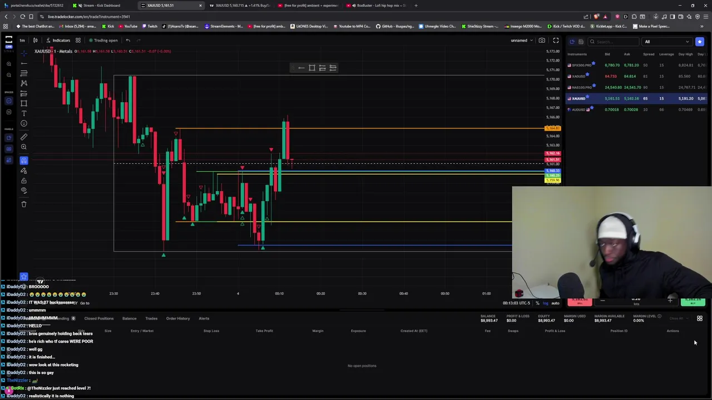
Task: Open the chart layout grid icon
Action: pos(78,40)
